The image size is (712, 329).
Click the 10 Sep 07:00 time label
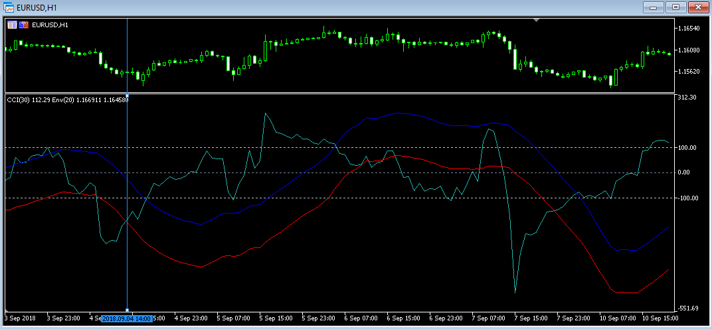pyautogui.click(x=618, y=318)
